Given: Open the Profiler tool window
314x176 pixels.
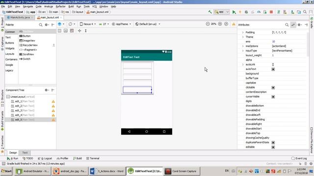Looking at the screenshot, I should click(62, 158).
